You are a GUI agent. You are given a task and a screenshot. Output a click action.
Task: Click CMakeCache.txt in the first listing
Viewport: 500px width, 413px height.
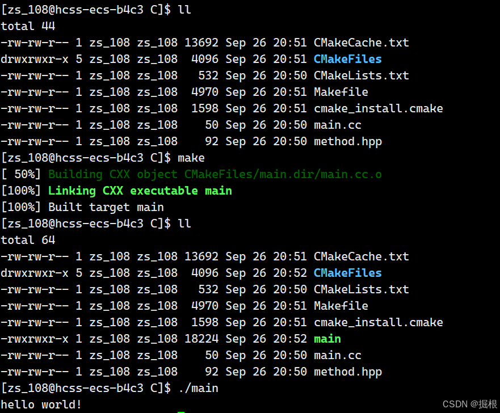click(362, 43)
